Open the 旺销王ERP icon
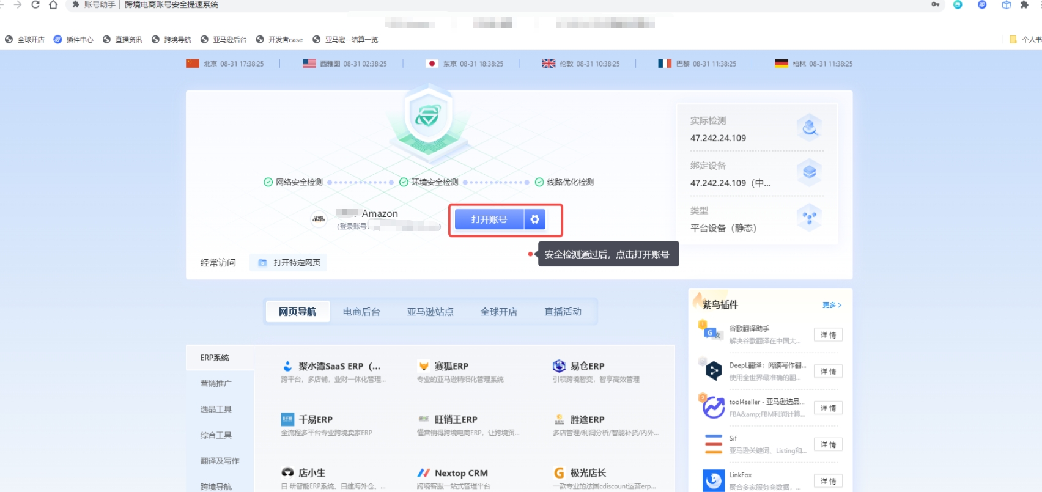Image resolution: width=1042 pixels, height=492 pixels. pos(424,419)
